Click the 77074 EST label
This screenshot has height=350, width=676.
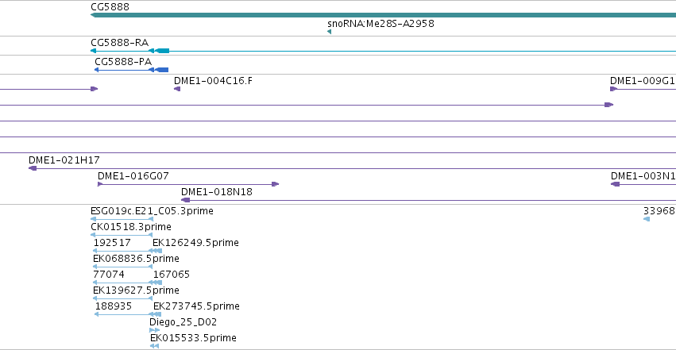tap(109, 275)
